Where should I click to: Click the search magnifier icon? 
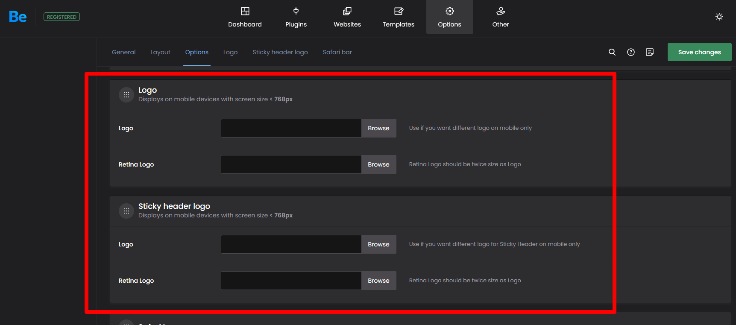pyautogui.click(x=612, y=52)
